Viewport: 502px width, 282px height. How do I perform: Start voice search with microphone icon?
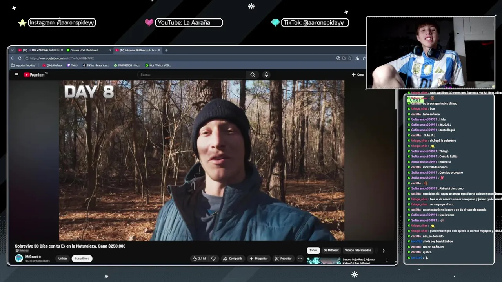tap(266, 75)
